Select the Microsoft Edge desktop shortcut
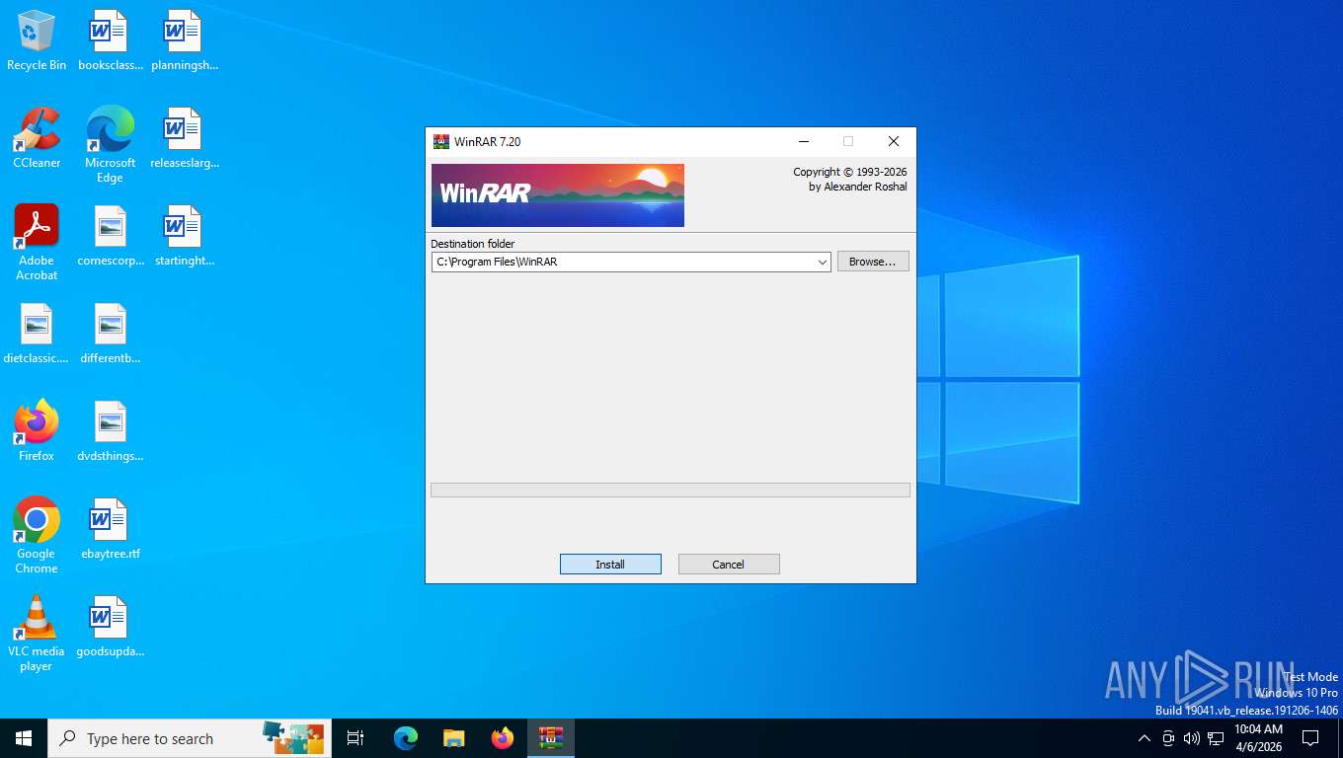Image resolution: width=1343 pixels, height=758 pixels. 110,145
